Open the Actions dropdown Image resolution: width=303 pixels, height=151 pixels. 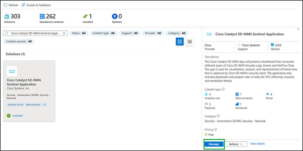pos(236,144)
